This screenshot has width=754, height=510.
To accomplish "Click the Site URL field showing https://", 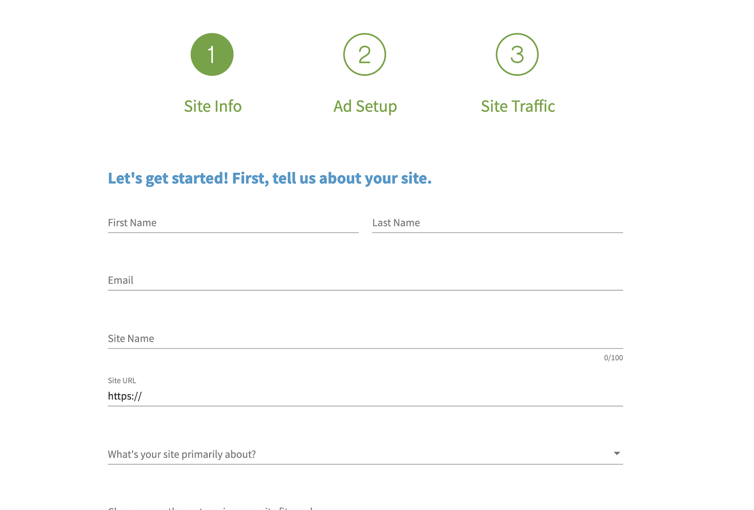I will (x=365, y=396).
